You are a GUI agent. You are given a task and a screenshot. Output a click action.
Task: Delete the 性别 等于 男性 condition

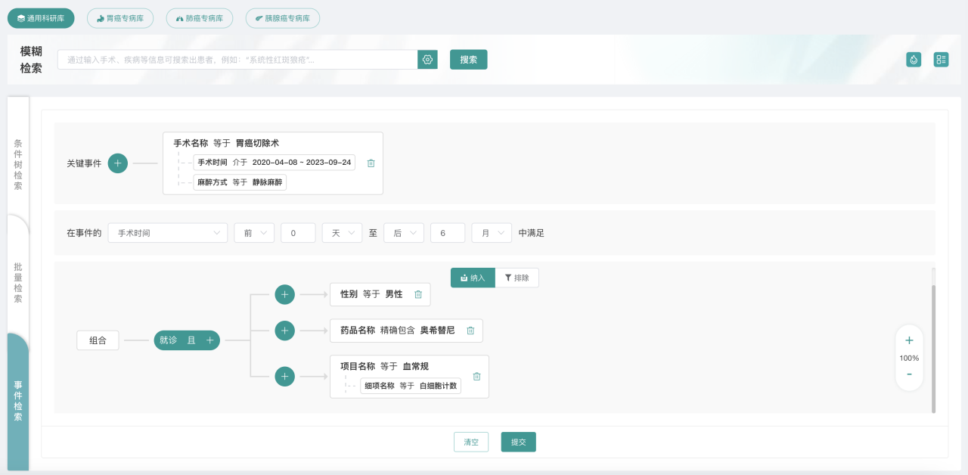point(418,294)
